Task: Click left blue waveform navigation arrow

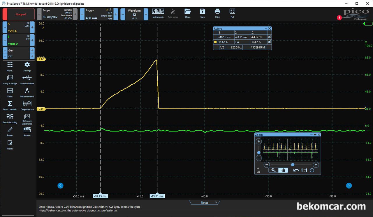Action: click(x=60, y=186)
